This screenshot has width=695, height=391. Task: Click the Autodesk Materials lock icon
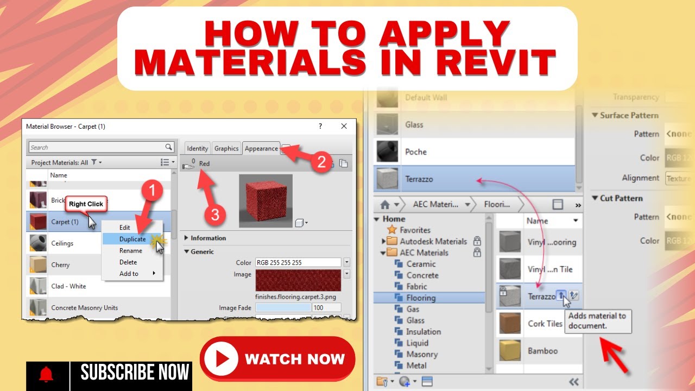(x=477, y=241)
